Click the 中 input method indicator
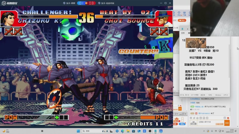 (x=216, y=131)
